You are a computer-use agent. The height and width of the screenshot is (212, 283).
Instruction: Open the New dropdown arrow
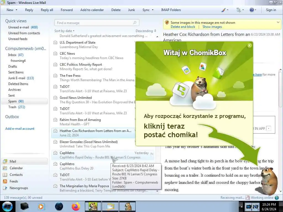(x=16, y=10)
